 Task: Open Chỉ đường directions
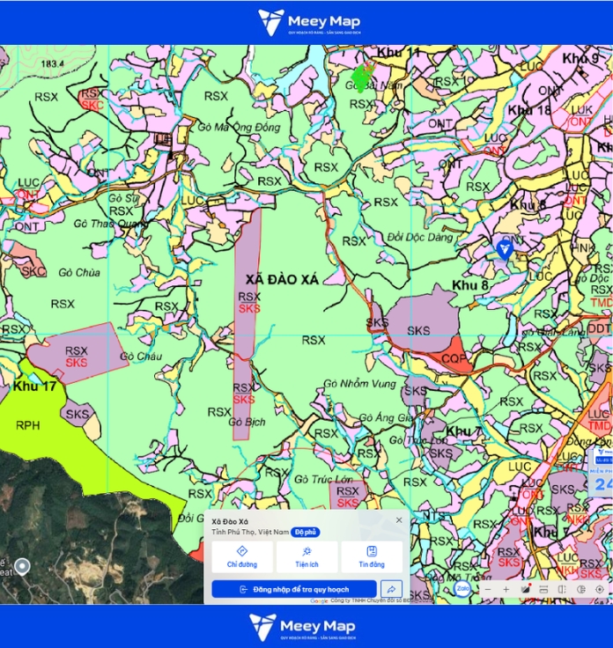click(x=242, y=556)
